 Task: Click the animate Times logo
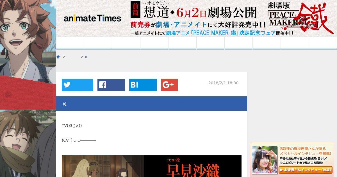click(92, 19)
